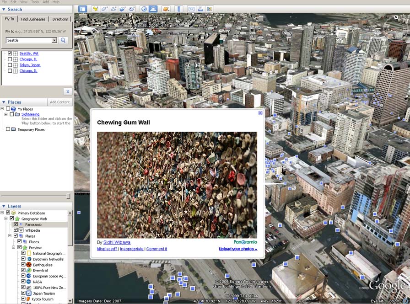Select the Add Polygon tool

104,9
